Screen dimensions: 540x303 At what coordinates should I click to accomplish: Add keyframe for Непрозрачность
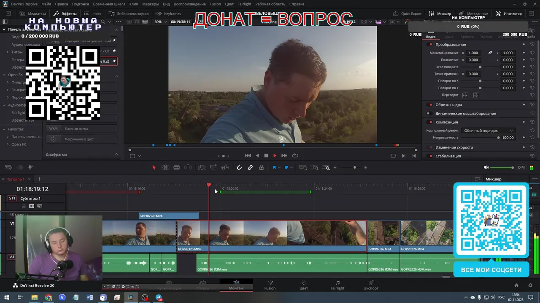click(524, 138)
